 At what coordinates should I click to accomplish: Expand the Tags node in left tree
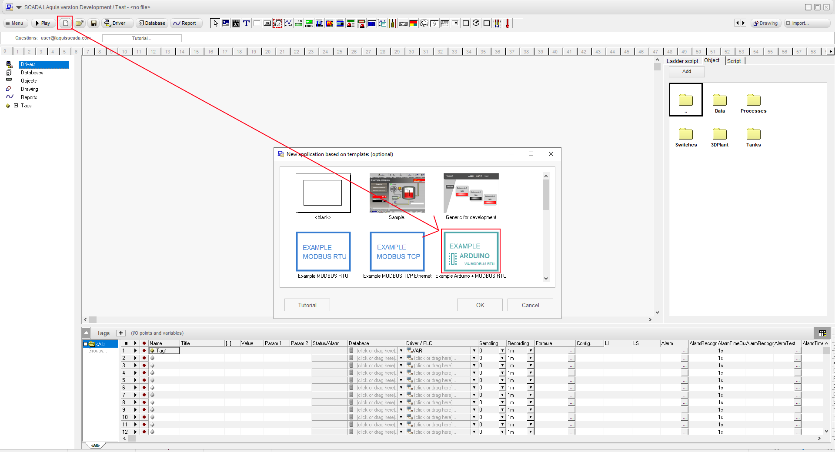16,106
